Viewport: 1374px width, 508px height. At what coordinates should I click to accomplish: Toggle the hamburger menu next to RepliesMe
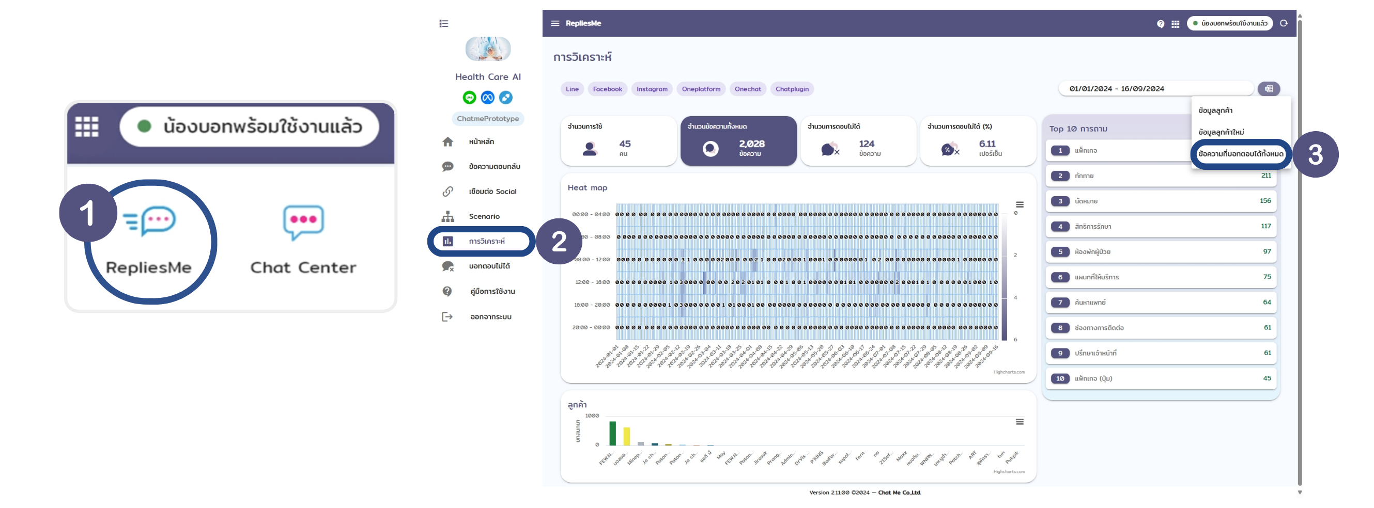pos(555,23)
